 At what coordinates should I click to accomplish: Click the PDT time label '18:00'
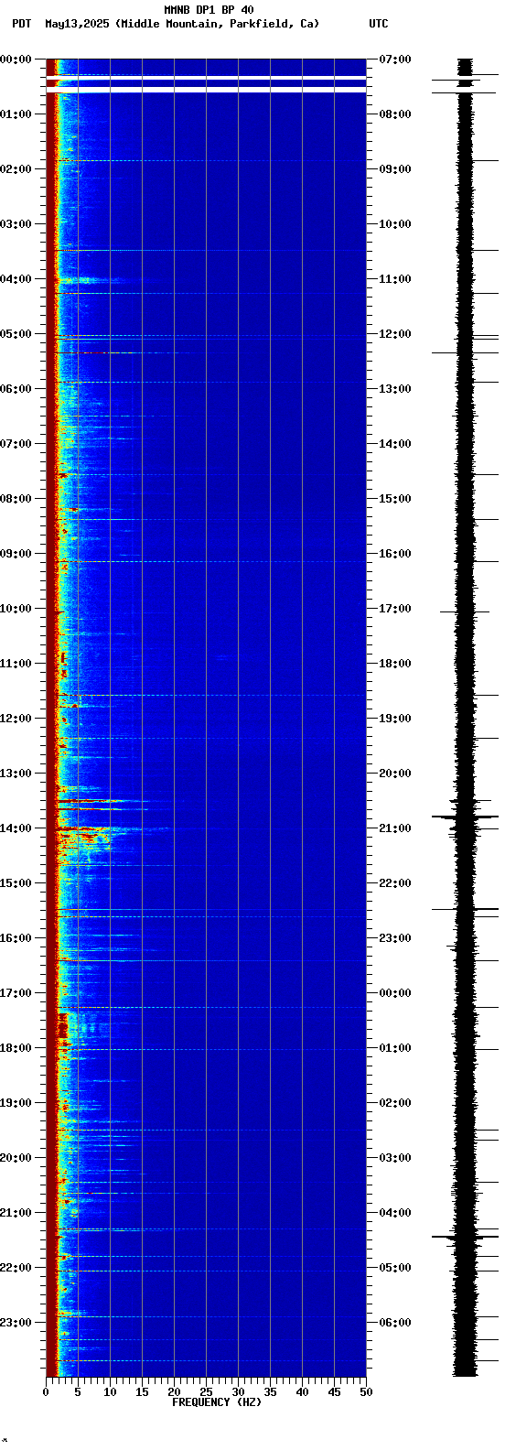16,1048
